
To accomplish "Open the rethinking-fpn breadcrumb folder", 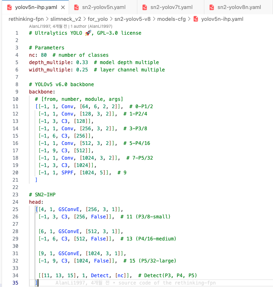I will pos(26,19).
